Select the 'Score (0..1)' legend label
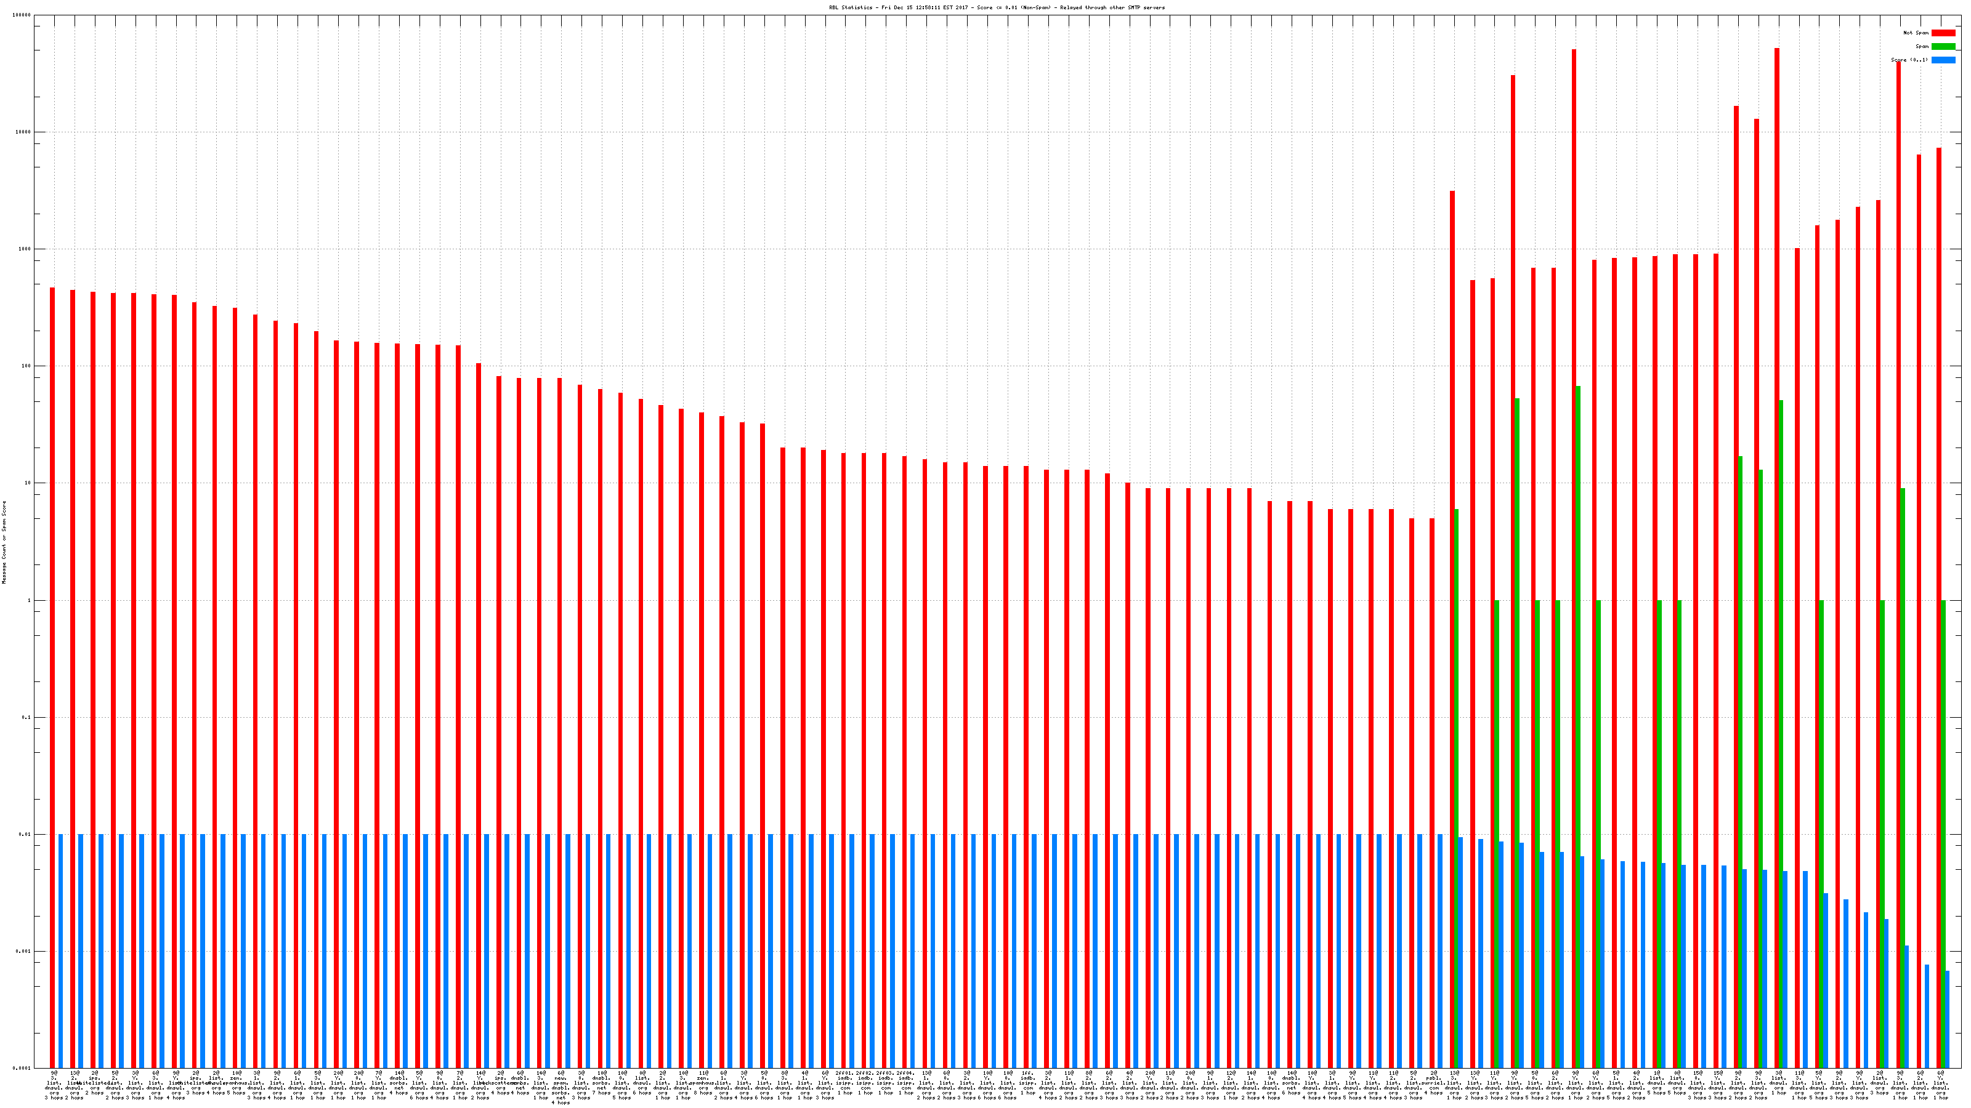 tap(1909, 60)
